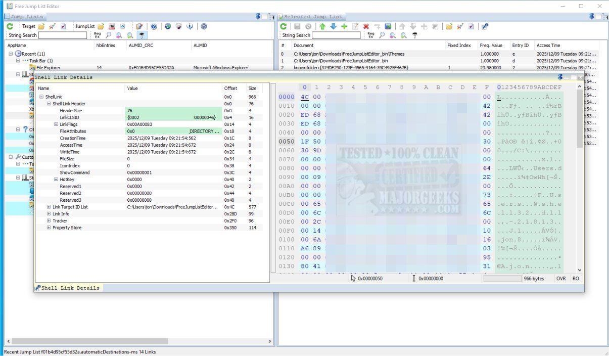Toggle the filter funnel in Jump Lists search bar

pos(142,35)
